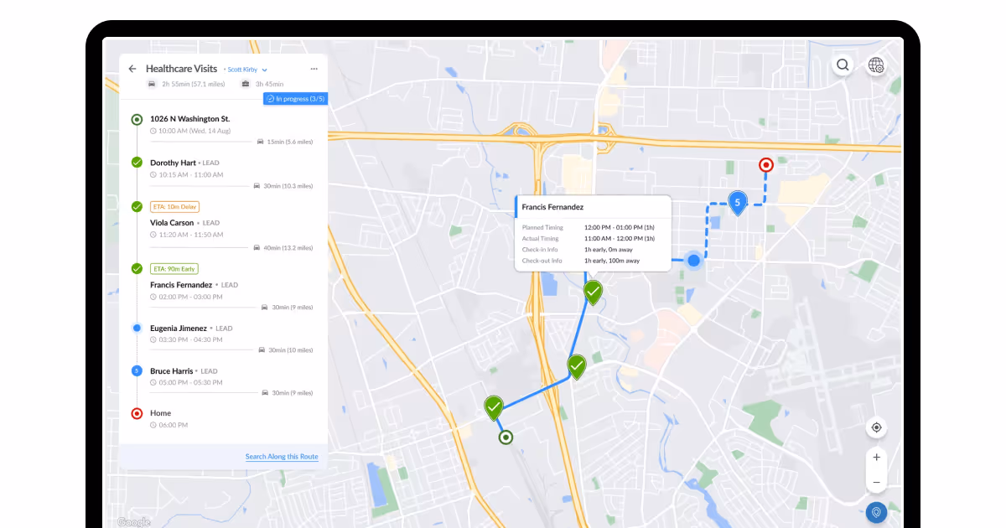Go back using the arrow beside Healthcare Visits
Screen dimensions: 1006x528
point(132,69)
